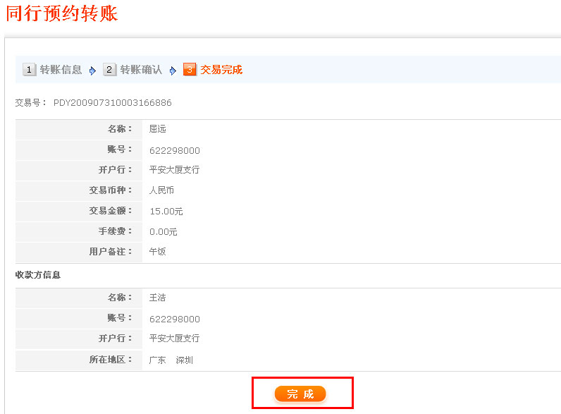Screen dimensions: 561x414
Task: Click the currency value 人民币
Action: click(162, 190)
